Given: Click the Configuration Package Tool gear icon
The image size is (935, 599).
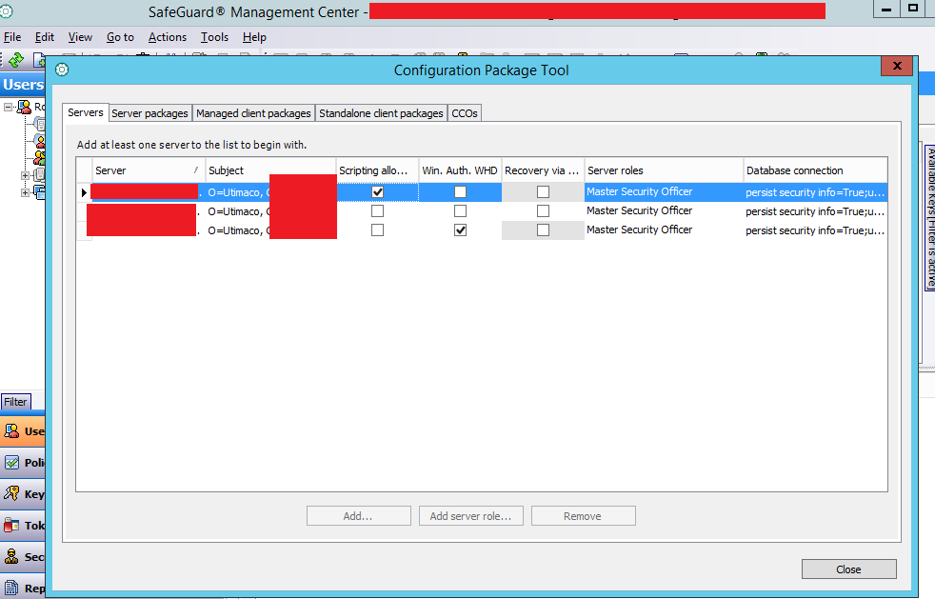Looking at the screenshot, I should click(62, 70).
